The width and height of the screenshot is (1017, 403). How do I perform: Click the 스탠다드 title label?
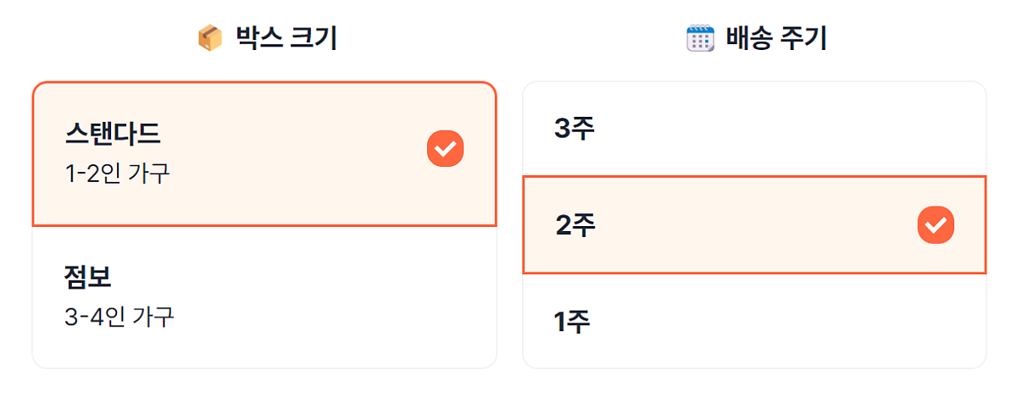coord(113,134)
